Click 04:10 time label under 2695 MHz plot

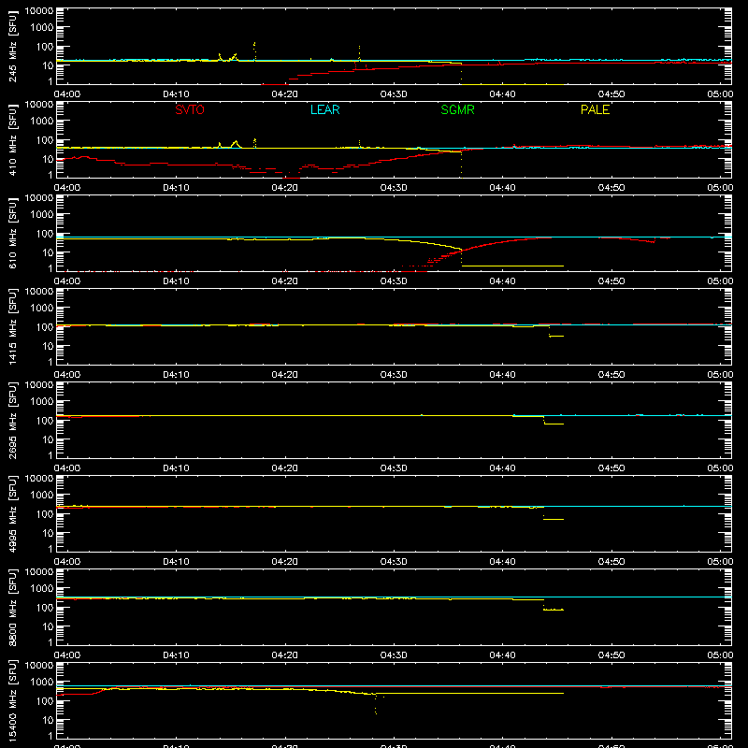coord(176,468)
